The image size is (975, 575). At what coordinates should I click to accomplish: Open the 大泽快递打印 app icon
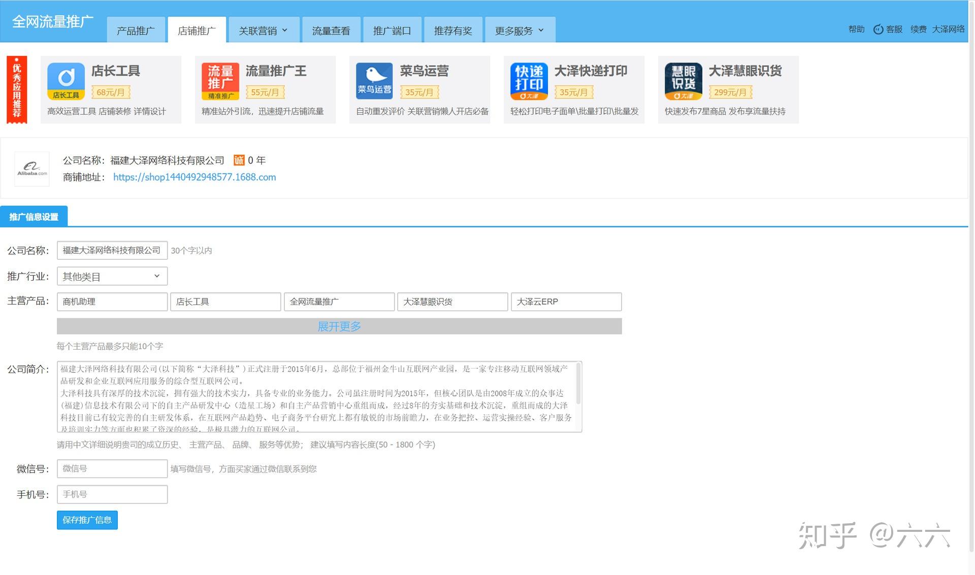(529, 81)
